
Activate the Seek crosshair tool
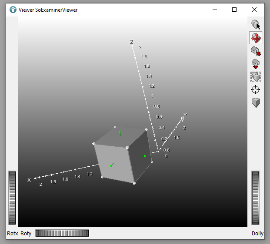[x=256, y=90]
